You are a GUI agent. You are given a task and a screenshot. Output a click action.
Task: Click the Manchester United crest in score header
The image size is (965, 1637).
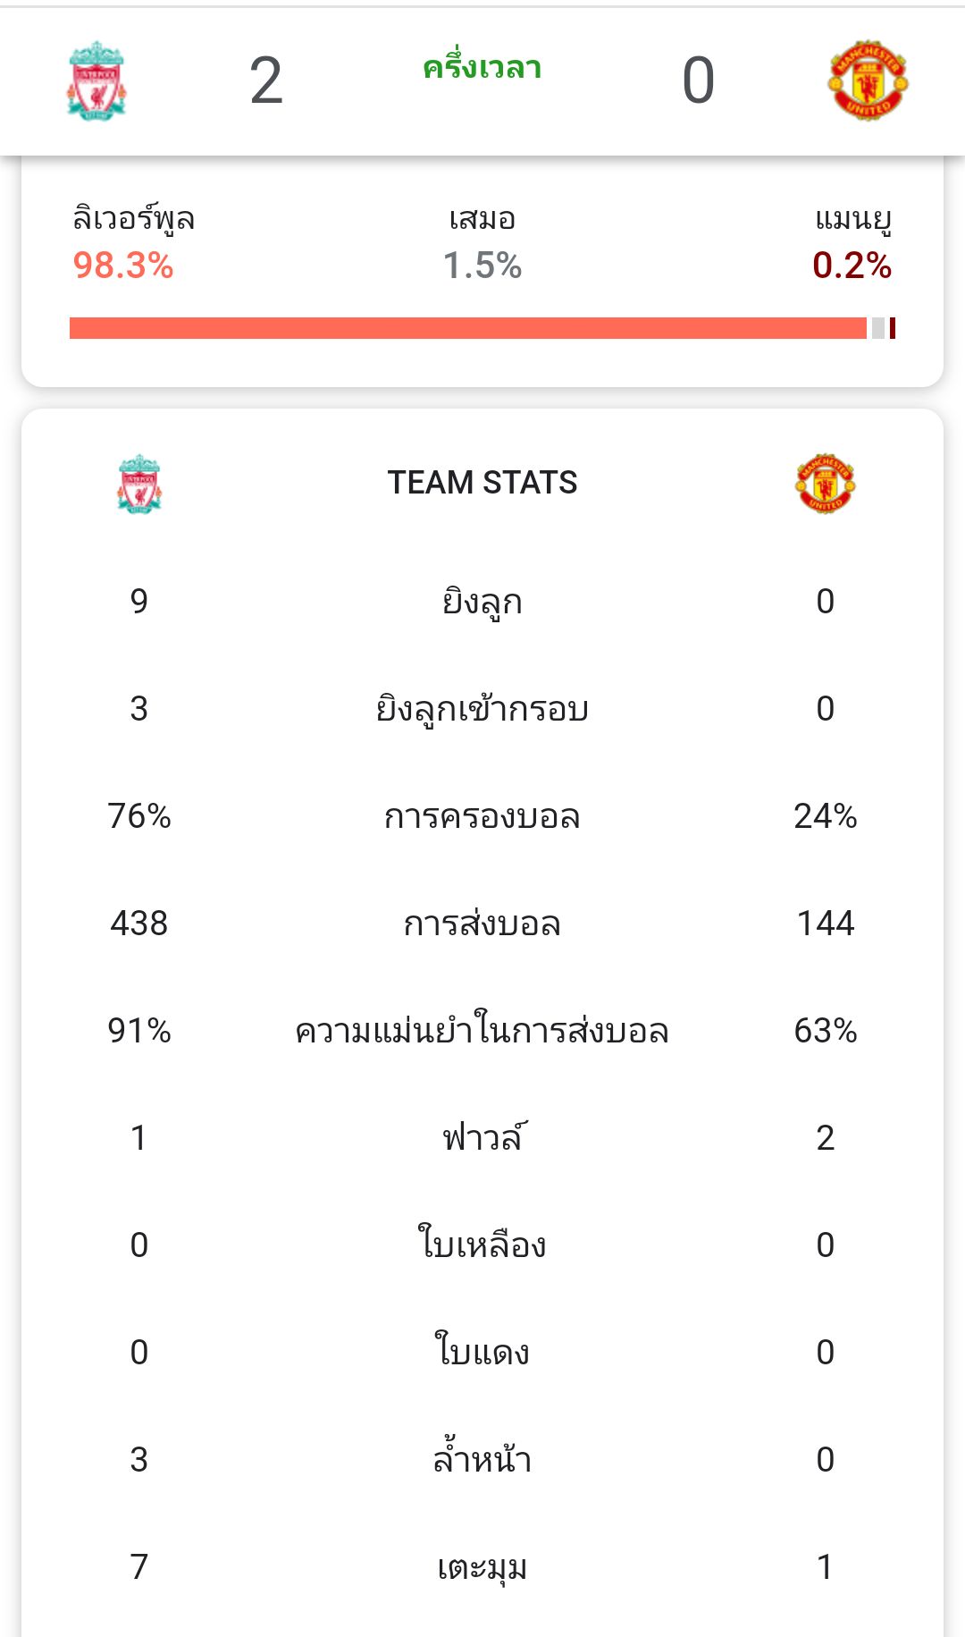coord(868,80)
